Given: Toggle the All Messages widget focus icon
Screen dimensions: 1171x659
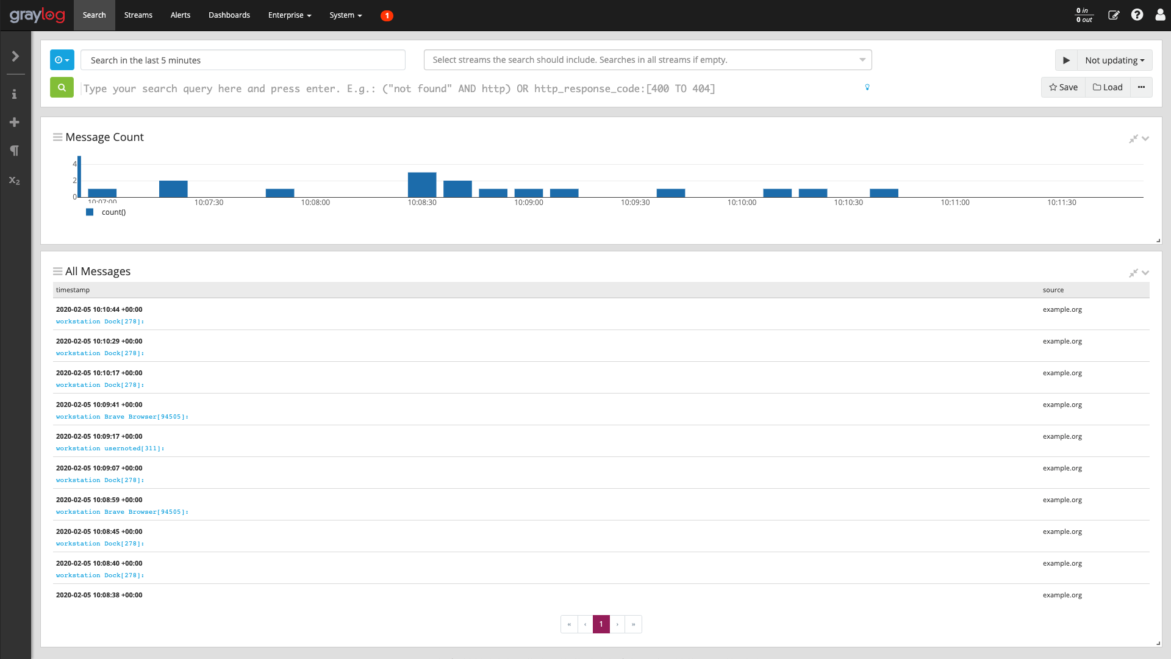Looking at the screenshot, I should (1133, 273).
